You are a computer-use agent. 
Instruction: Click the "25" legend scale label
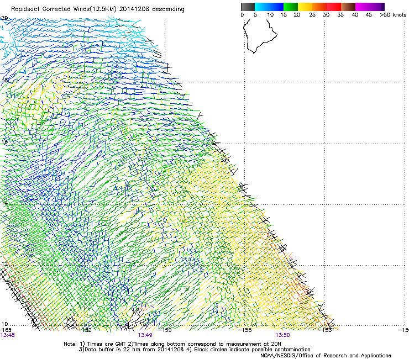312,15
